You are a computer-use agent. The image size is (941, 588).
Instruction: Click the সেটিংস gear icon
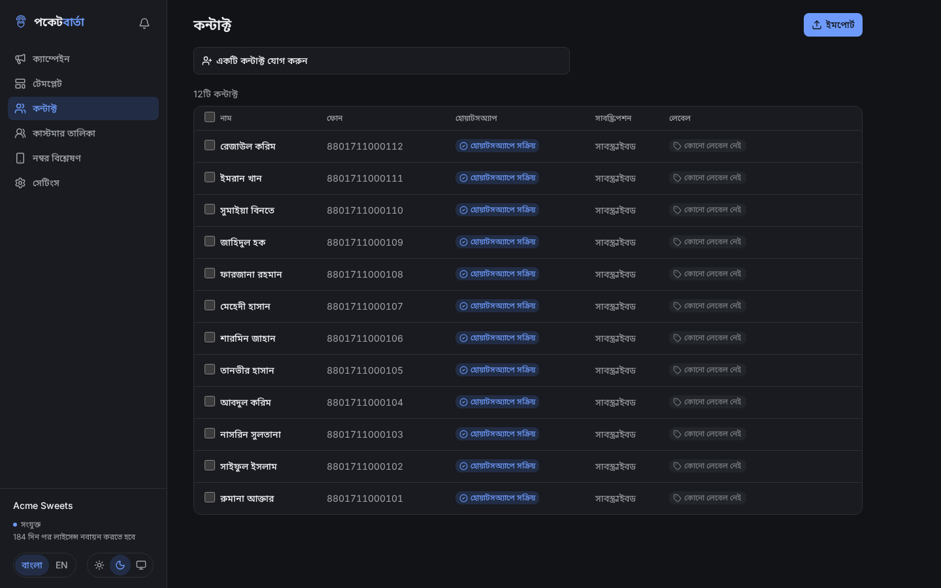(x=20, y=183)
